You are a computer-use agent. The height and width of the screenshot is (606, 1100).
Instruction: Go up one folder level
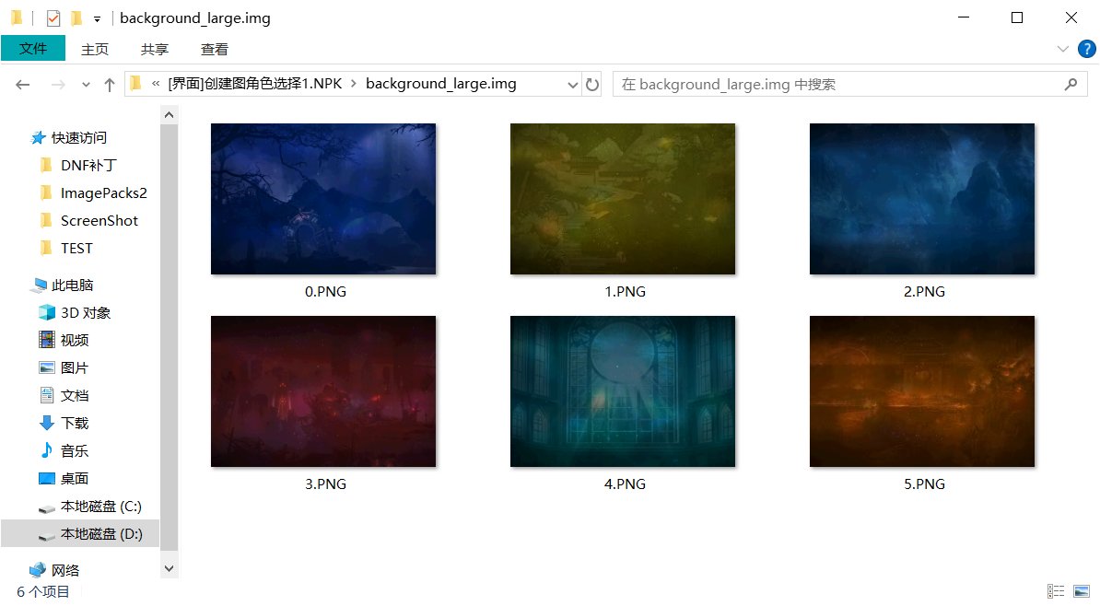[110, 85]
